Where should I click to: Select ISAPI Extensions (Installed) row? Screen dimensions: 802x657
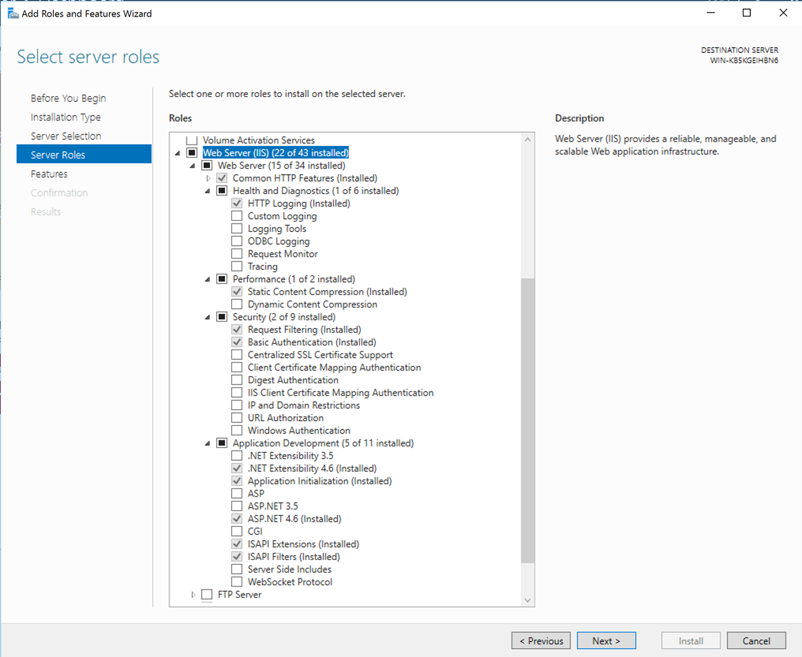(304, 544)
